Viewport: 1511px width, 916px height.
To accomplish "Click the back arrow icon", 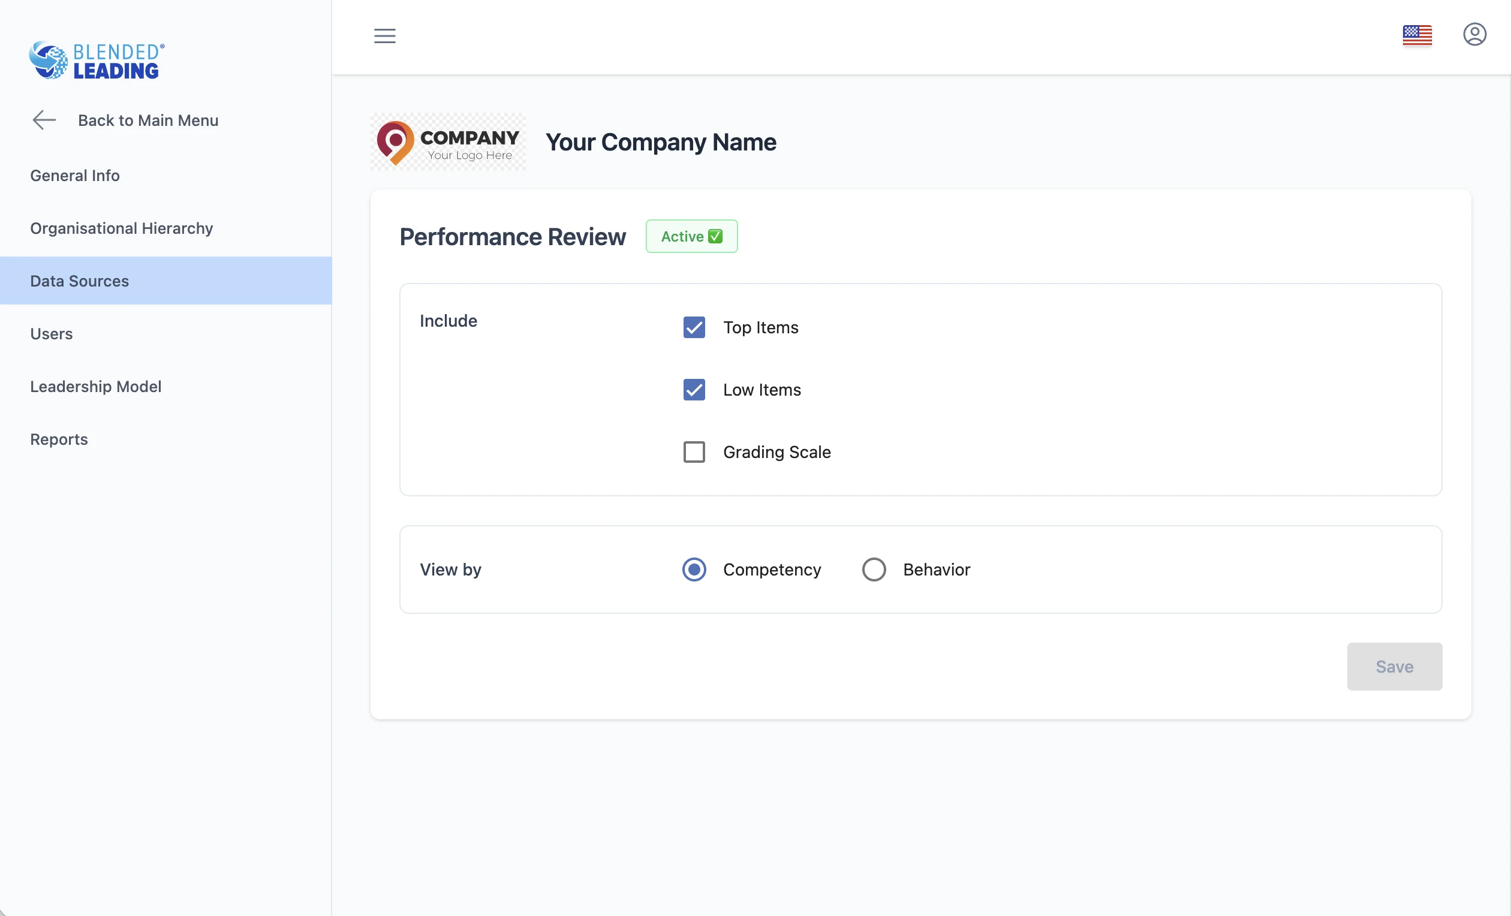I will [x=44, y=120].
